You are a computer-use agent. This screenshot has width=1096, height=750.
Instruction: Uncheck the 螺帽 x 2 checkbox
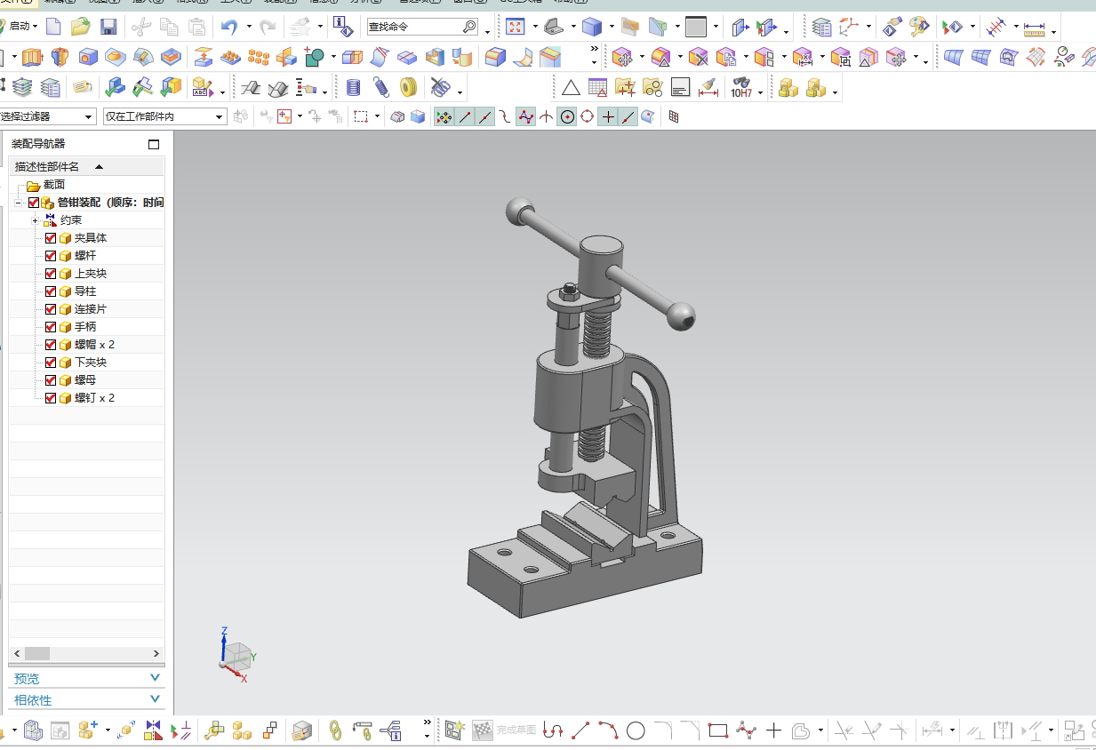(51, 345)
